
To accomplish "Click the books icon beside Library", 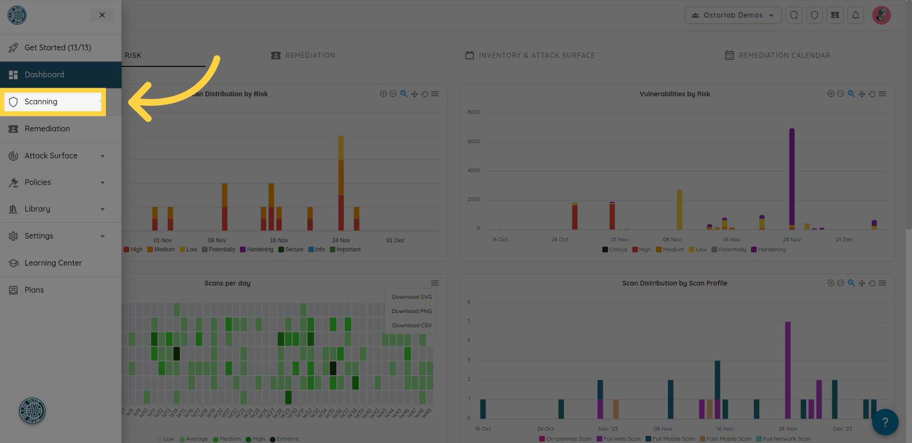I will click(13, 209).
